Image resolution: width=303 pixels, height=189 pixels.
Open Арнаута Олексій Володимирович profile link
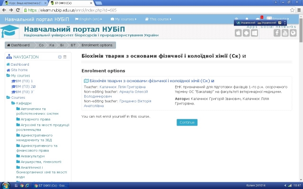point(116,94)
